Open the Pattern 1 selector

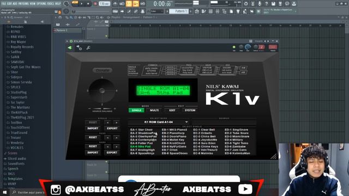pyautogui.click(x=179, y=11)
